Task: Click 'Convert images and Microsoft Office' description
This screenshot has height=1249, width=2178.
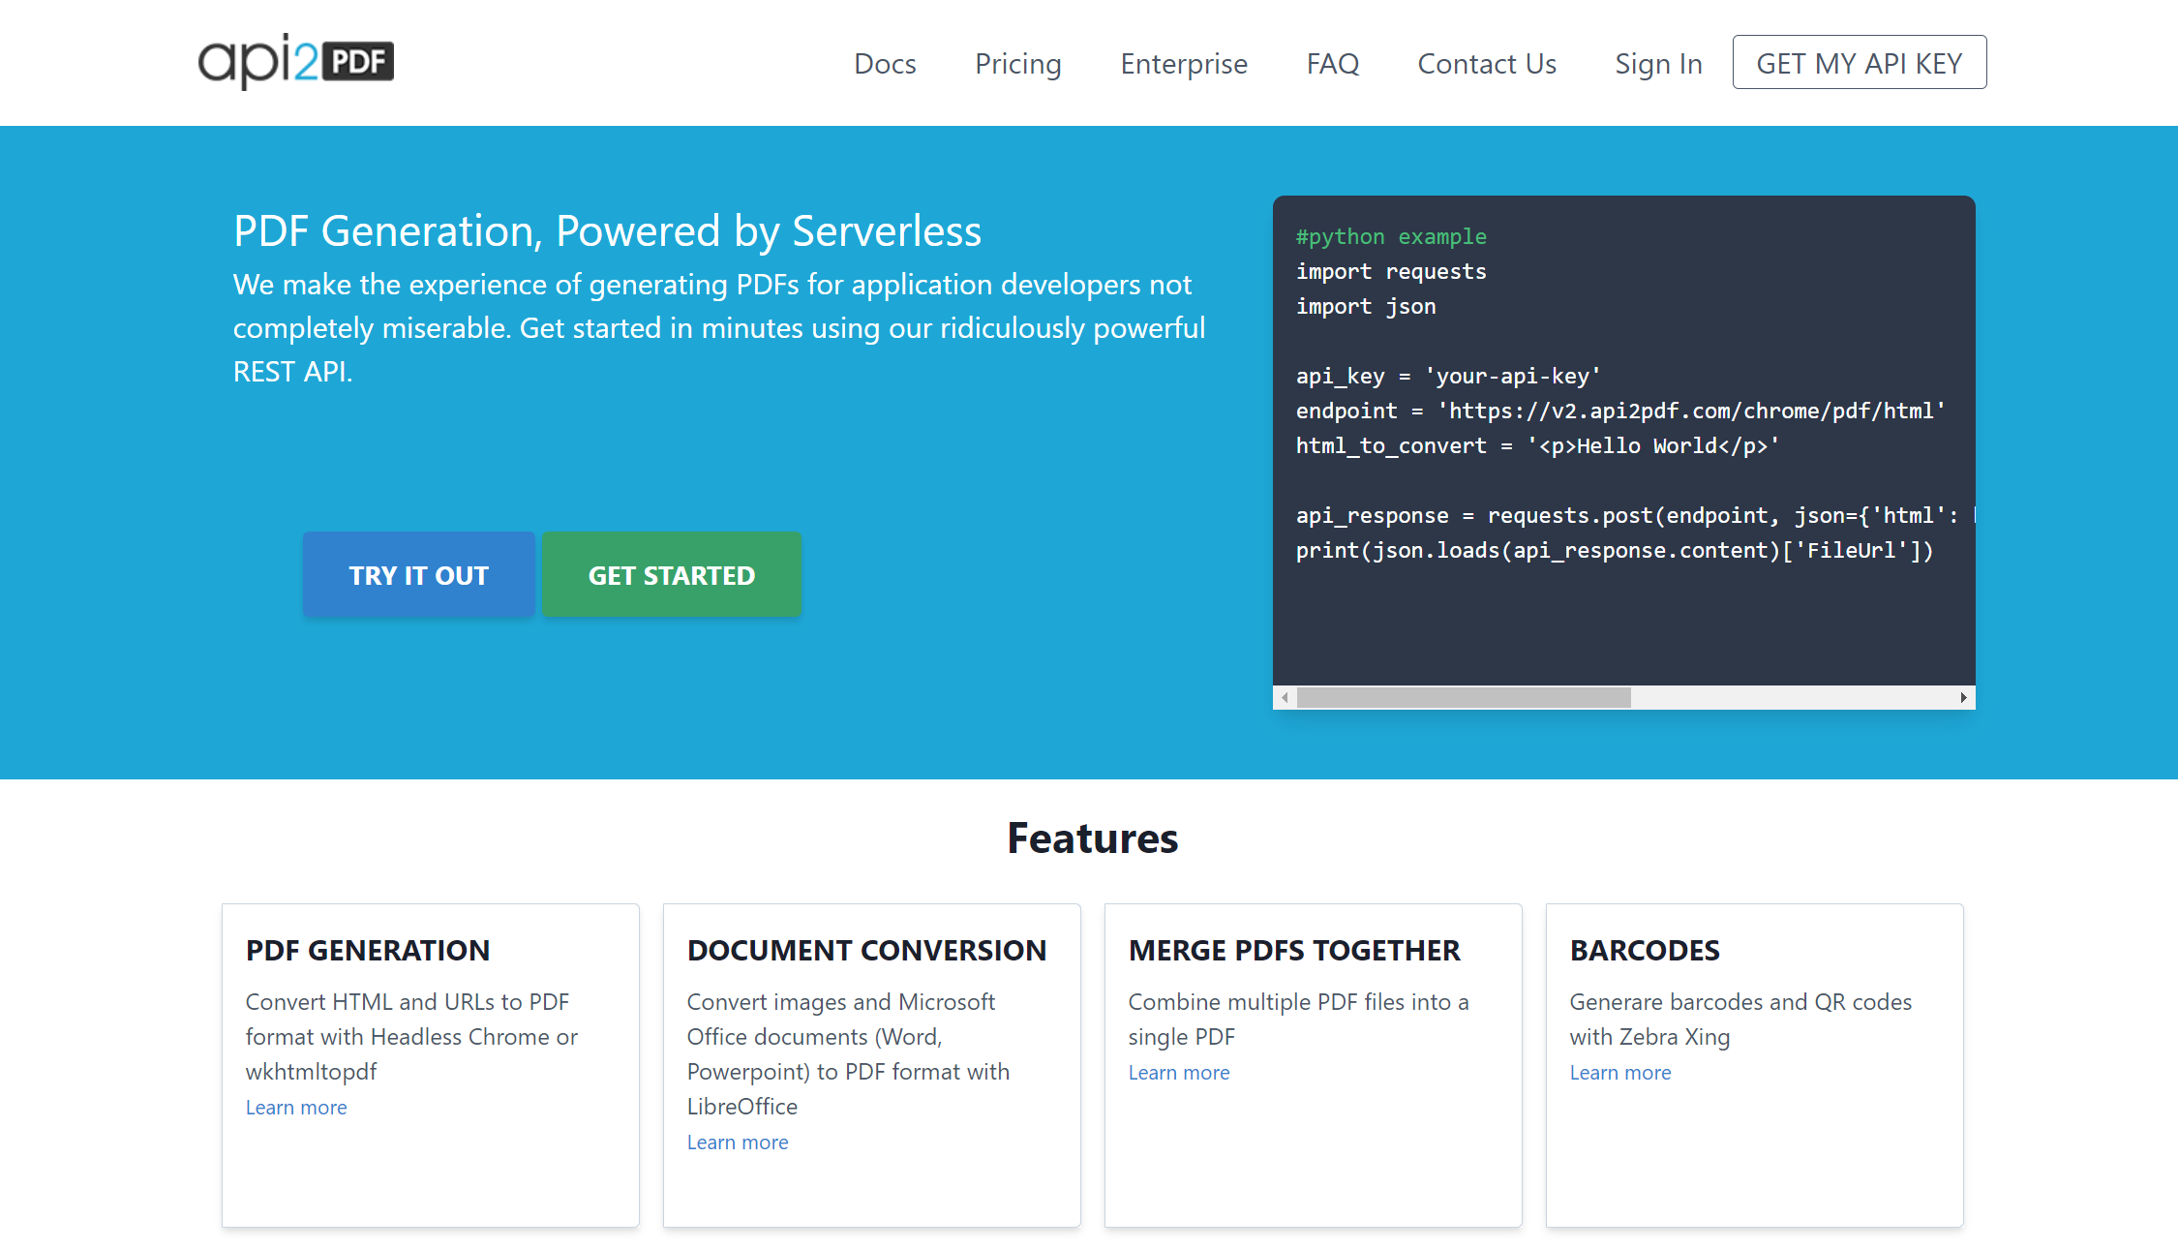Action: tap(848, 1053)
